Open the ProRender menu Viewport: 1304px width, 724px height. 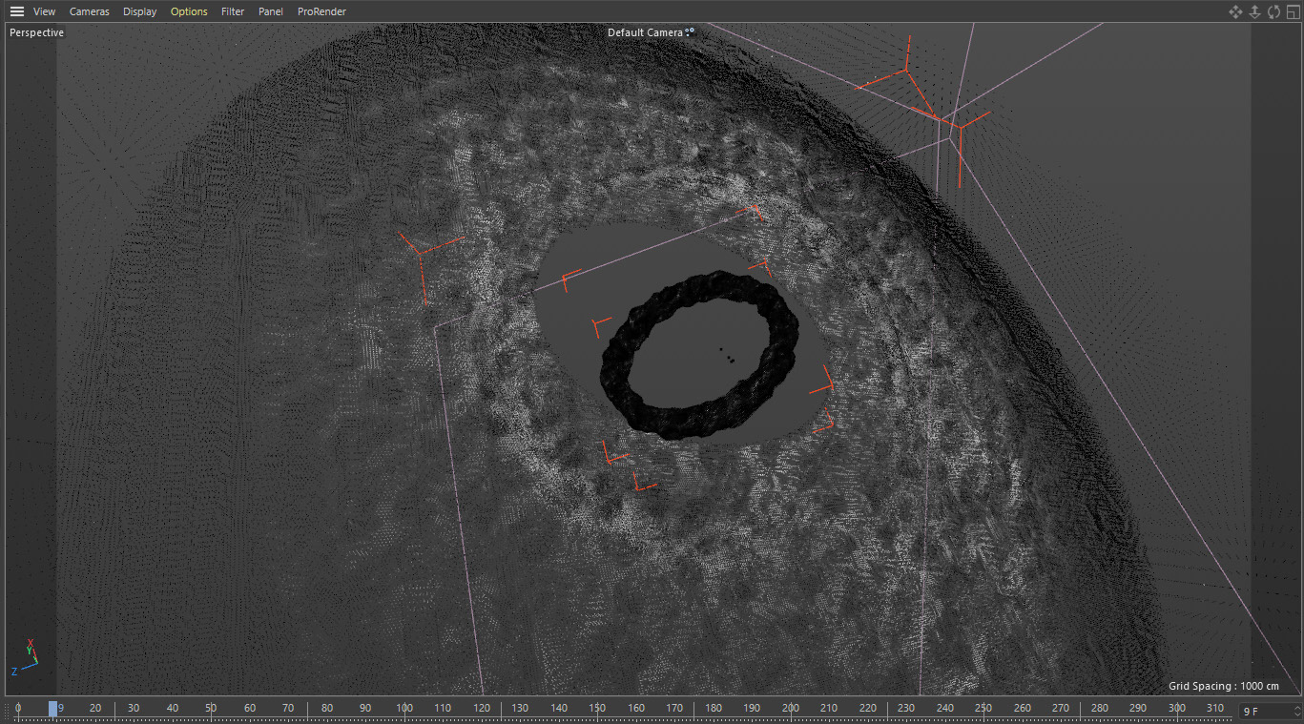[321, 11]
